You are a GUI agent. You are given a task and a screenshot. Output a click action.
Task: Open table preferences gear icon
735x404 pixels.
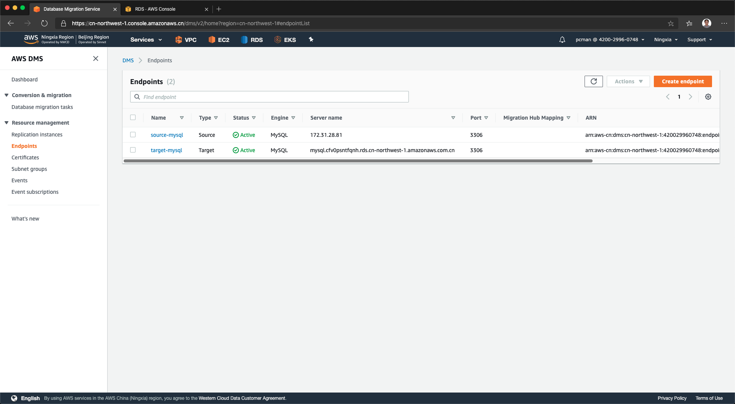click(708, 97)
